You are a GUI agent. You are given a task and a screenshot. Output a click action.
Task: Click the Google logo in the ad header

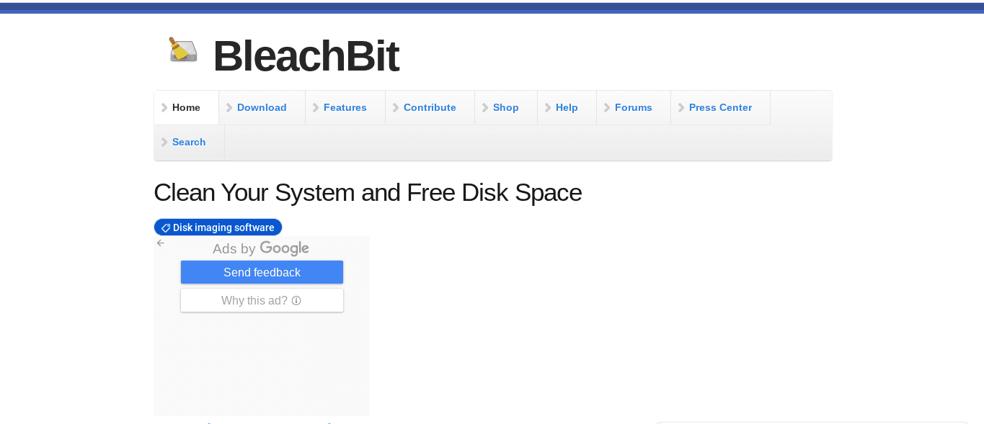[284, 248]
